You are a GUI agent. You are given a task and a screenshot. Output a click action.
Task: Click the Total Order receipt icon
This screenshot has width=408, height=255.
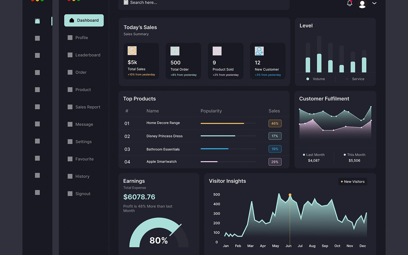pos(175,51)
